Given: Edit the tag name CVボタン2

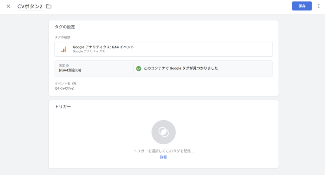Looking at the screenshot, I should click(x=30, y=6).
